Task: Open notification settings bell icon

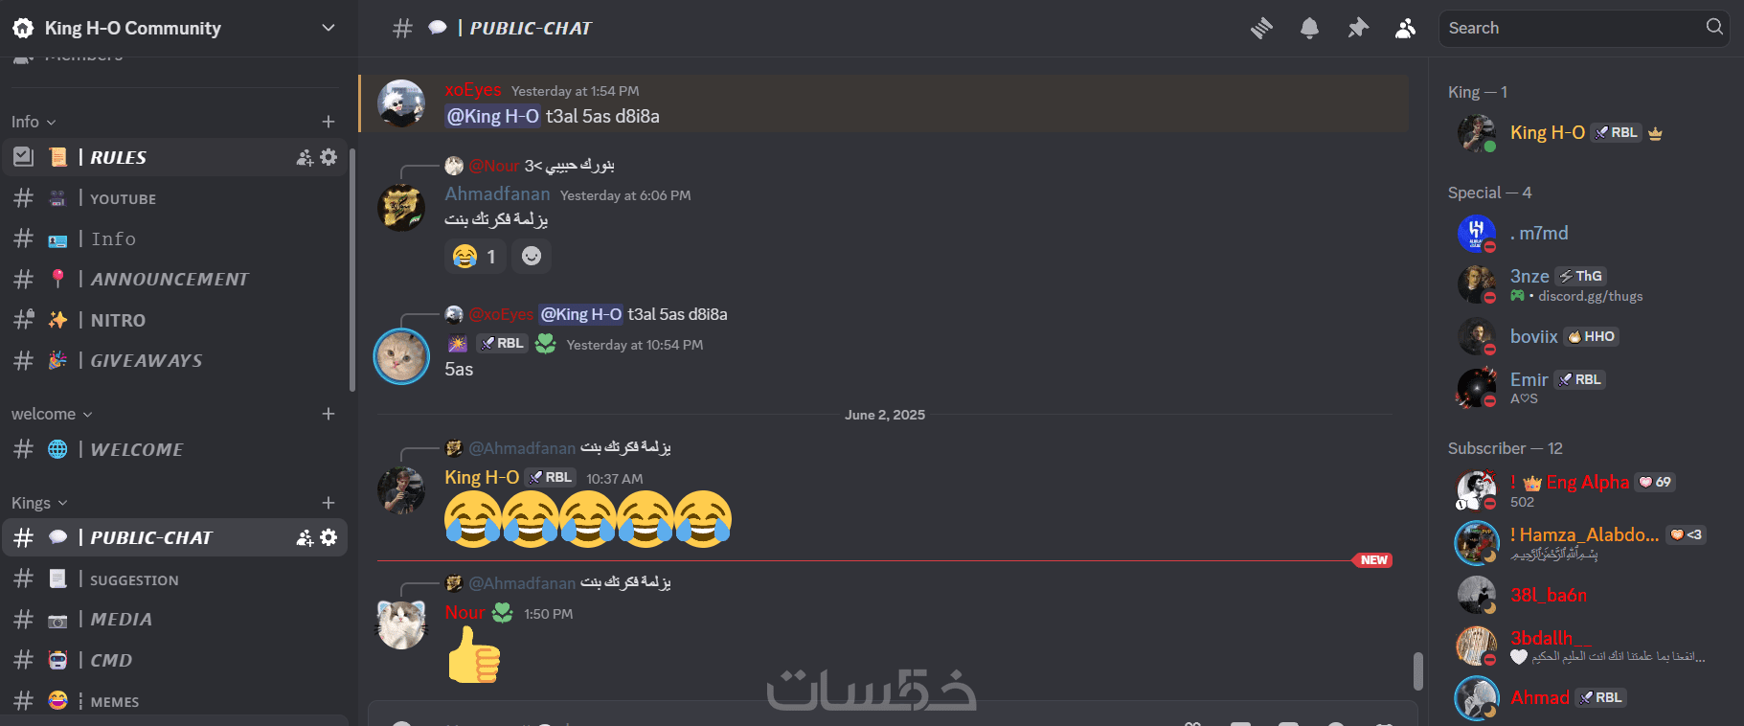Action: pyautogui.click(x=1309, y=29)
